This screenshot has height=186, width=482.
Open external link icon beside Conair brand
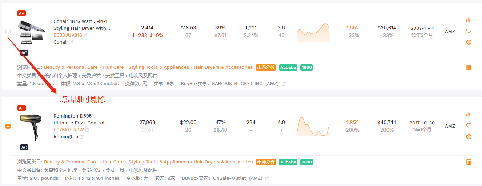pos(72,42)
